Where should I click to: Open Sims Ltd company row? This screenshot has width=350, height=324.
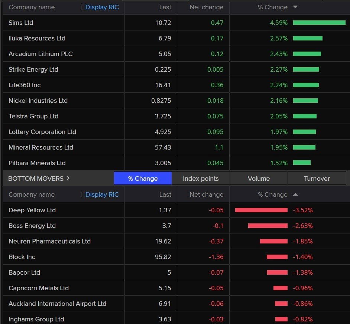tap(21, 23)
